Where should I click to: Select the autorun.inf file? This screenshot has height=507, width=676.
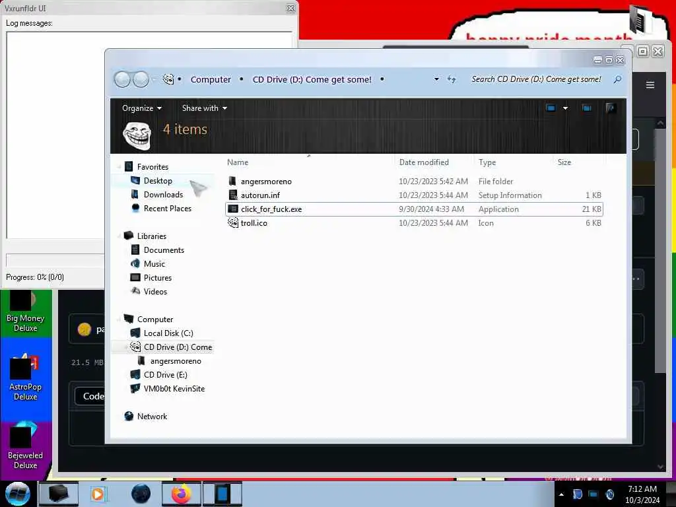260,195
